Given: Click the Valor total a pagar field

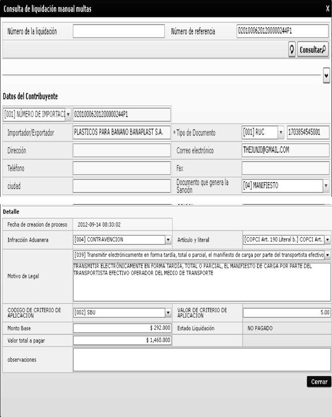Looking at the screenshot, I should [122, 340].
